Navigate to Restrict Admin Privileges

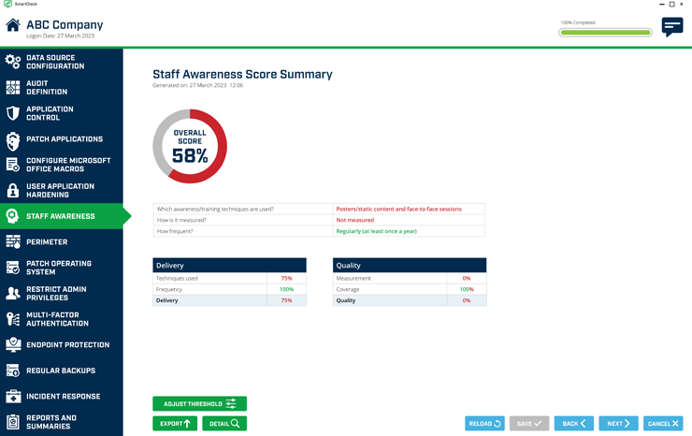56,294
